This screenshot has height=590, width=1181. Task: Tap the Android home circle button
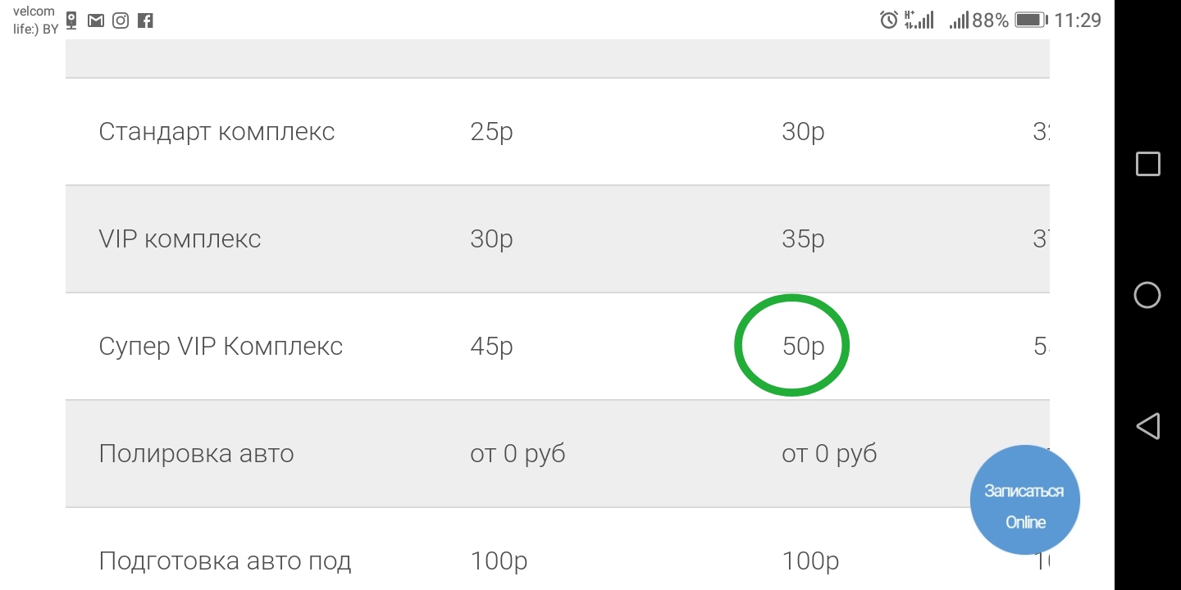(1147, 295)
